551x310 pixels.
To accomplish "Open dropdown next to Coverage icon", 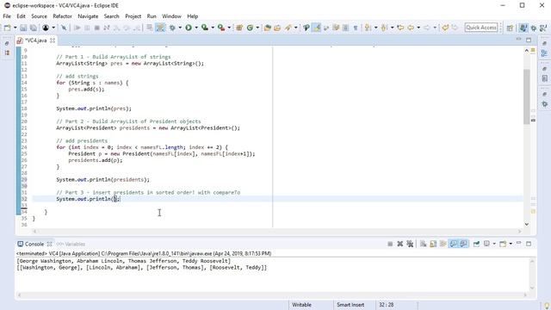I will point(213,28).
